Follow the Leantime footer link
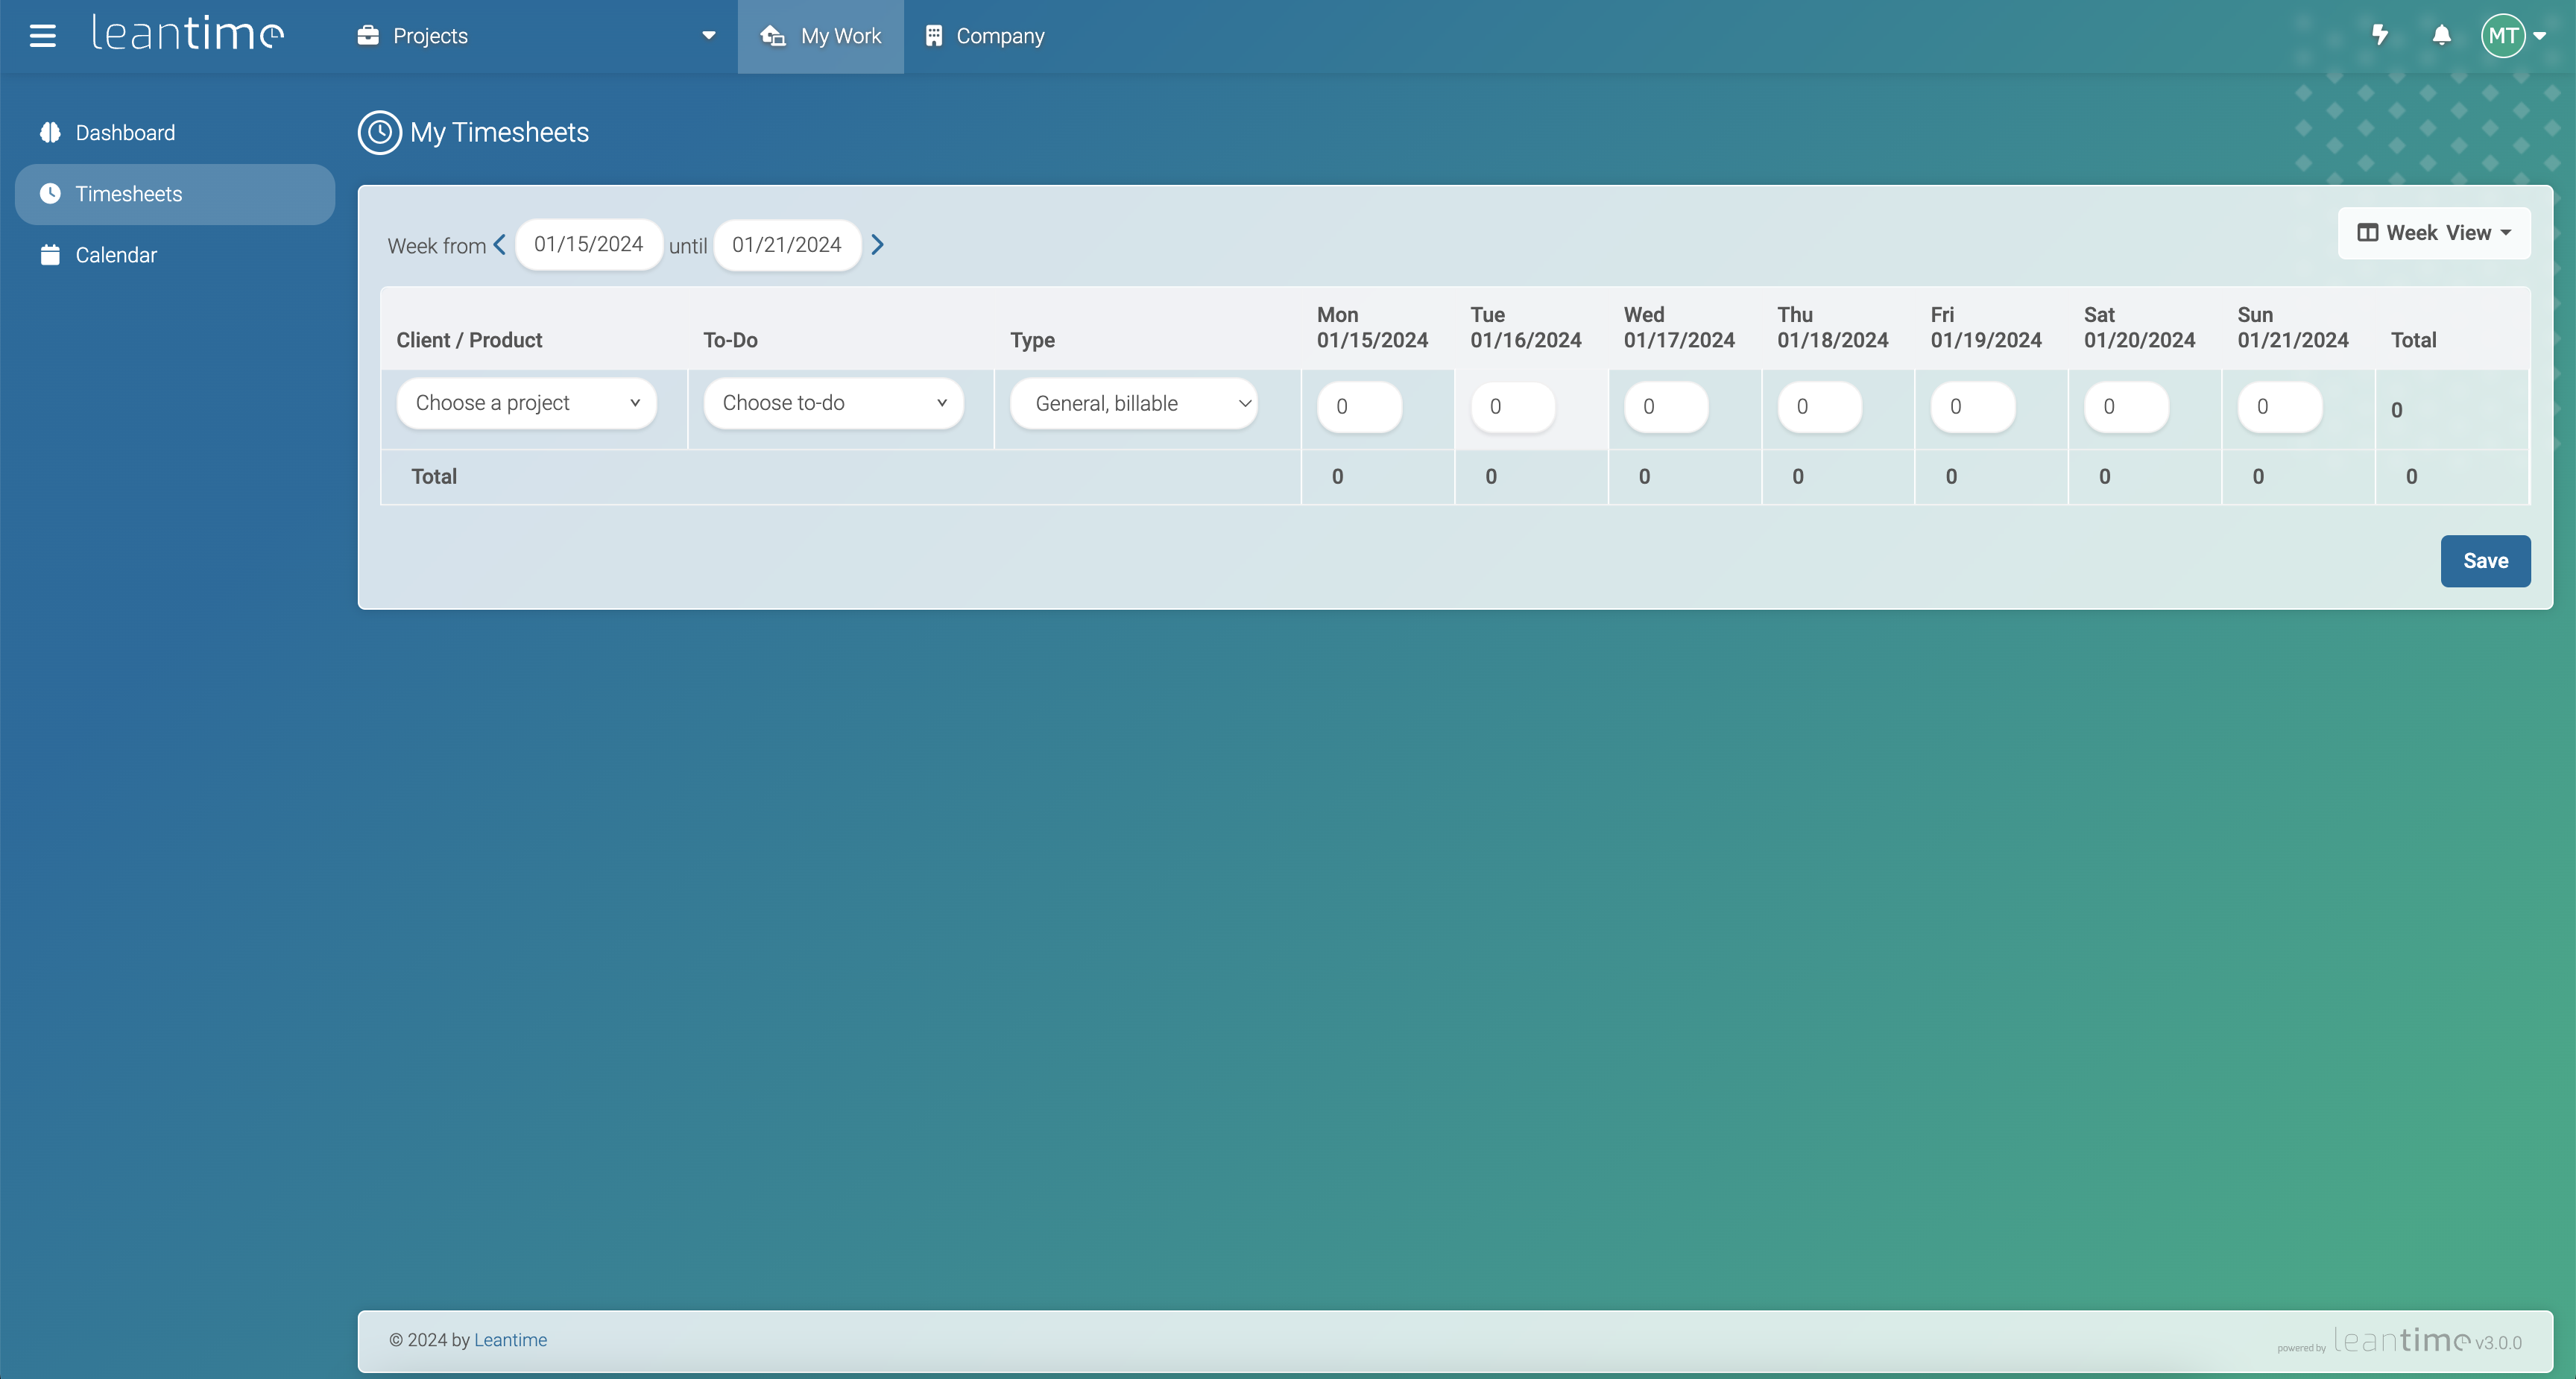 510,1340
